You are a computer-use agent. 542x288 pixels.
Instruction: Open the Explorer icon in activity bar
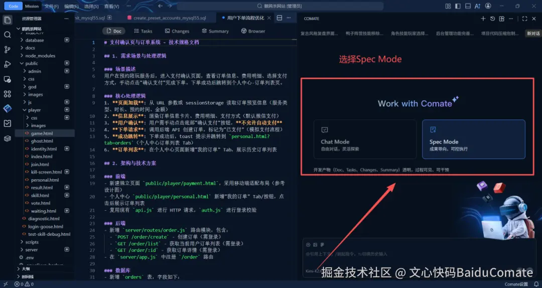(x=7, y=20)
